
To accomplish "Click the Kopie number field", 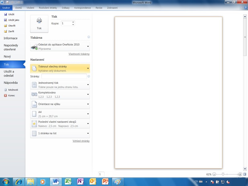I will 66,24.
